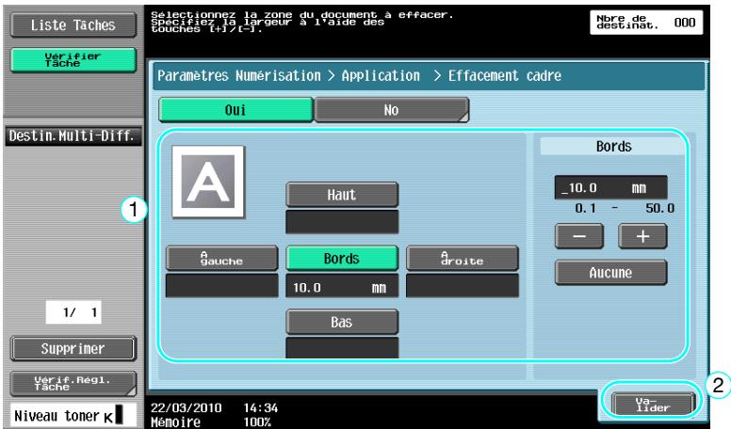The height and width of the screenshot is (429, 731).
Task: Click the Paramètres Numérisation breadcrumb item
Action: click(239, 75)
